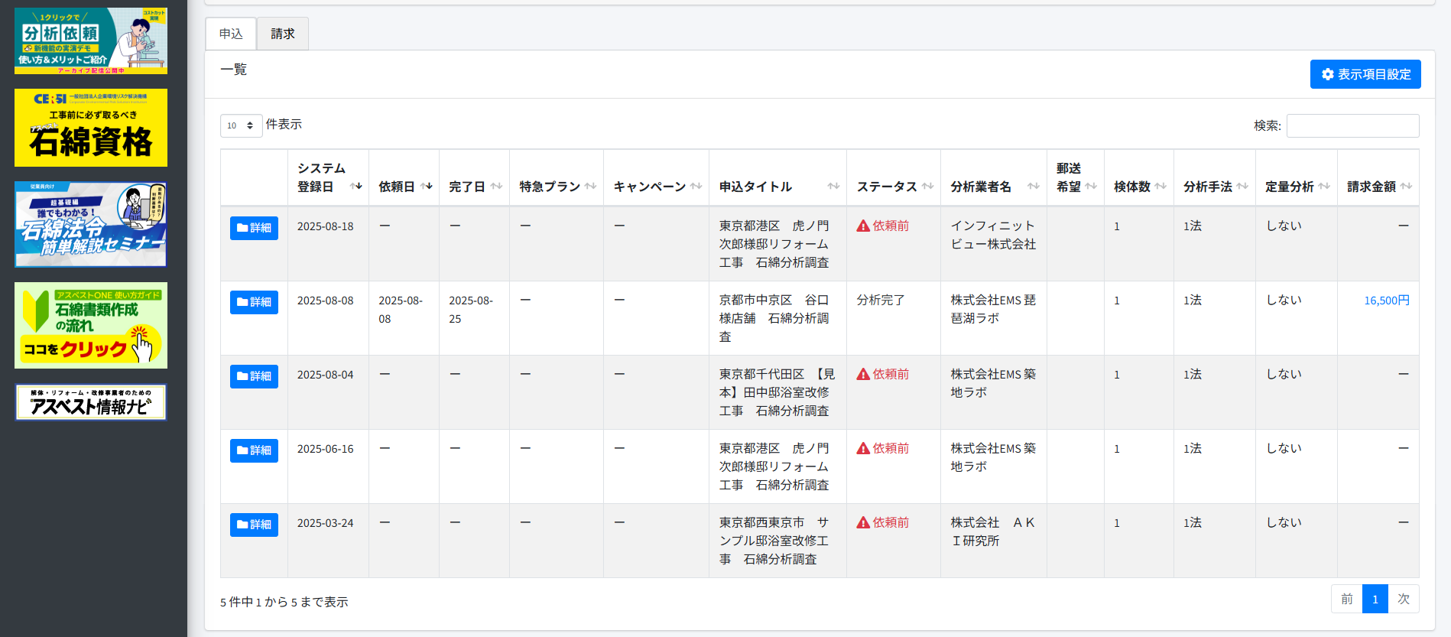Switch to the 請求 tab
This screenshot has width=1451, height=637.
pos(282,34)
